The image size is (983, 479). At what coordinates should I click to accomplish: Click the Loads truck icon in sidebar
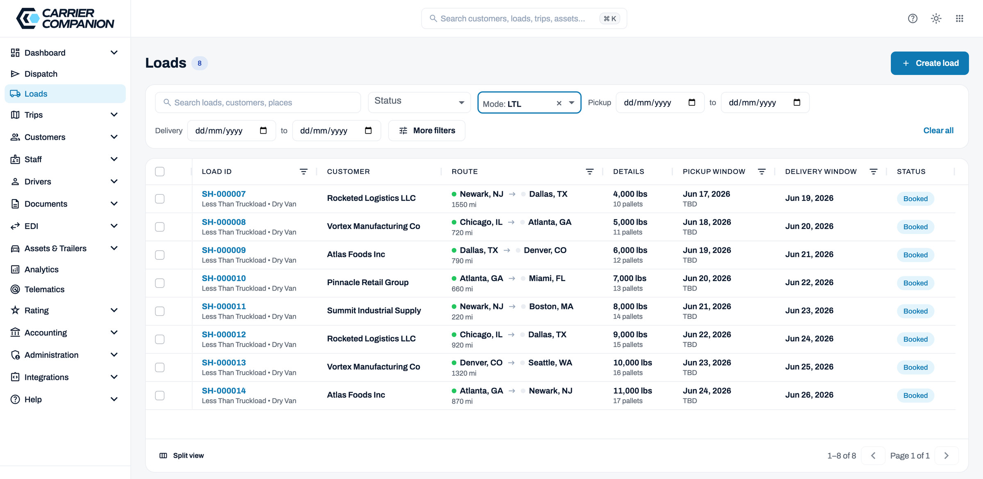pos(15,94)
